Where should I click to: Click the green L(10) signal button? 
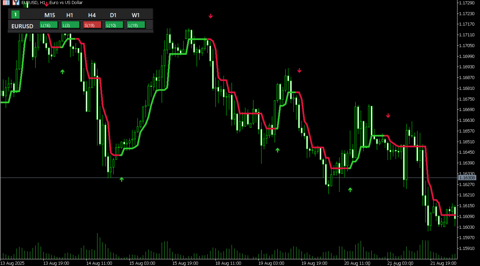tap(114, 25)
